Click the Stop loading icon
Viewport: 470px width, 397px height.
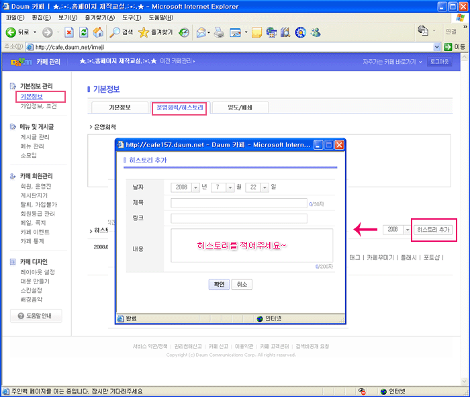69,32
